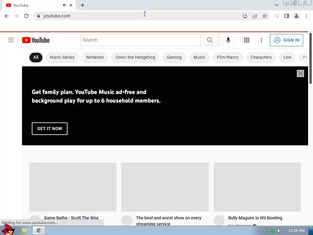Open the YouTube apps grid icon
Screen dimensions: 313x235
click(247, 40)
